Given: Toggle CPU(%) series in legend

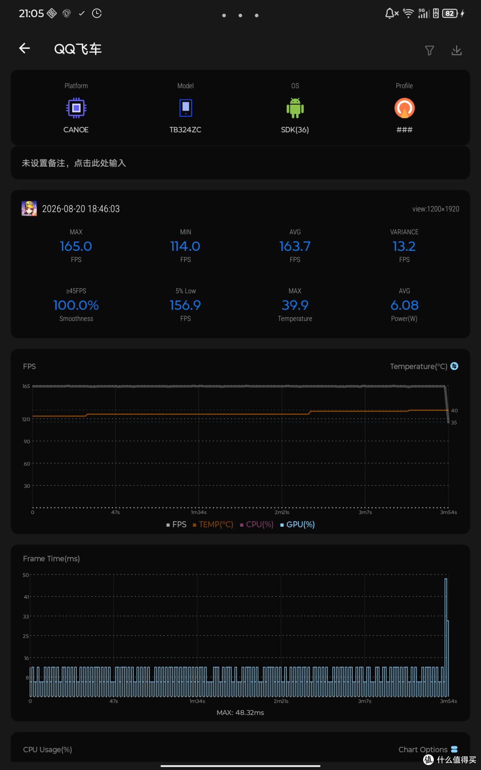Looking at the screenshot, I should [x=257, y=524].
